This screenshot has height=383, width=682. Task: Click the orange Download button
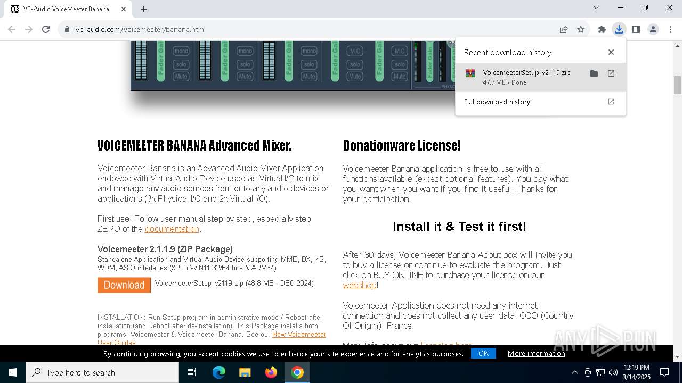click(x=124, y=285)
